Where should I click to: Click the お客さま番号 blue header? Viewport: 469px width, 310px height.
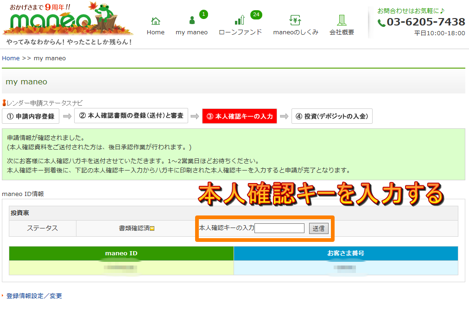(346, 253)
